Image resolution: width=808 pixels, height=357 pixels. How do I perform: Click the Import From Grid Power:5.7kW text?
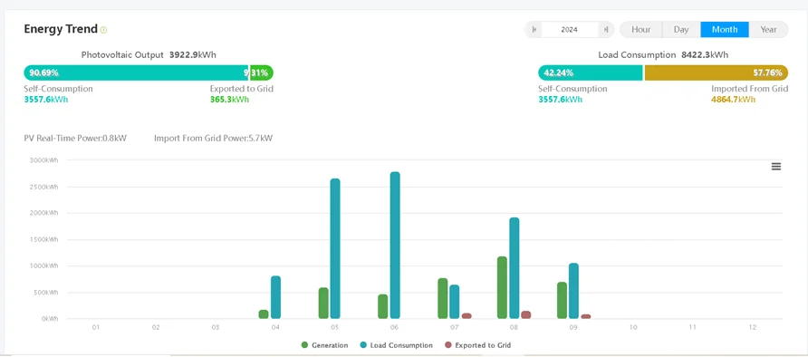pos(214,138)
